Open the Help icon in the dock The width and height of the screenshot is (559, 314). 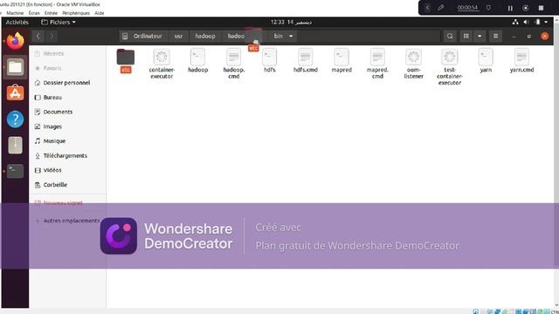[x=16, y=119]
